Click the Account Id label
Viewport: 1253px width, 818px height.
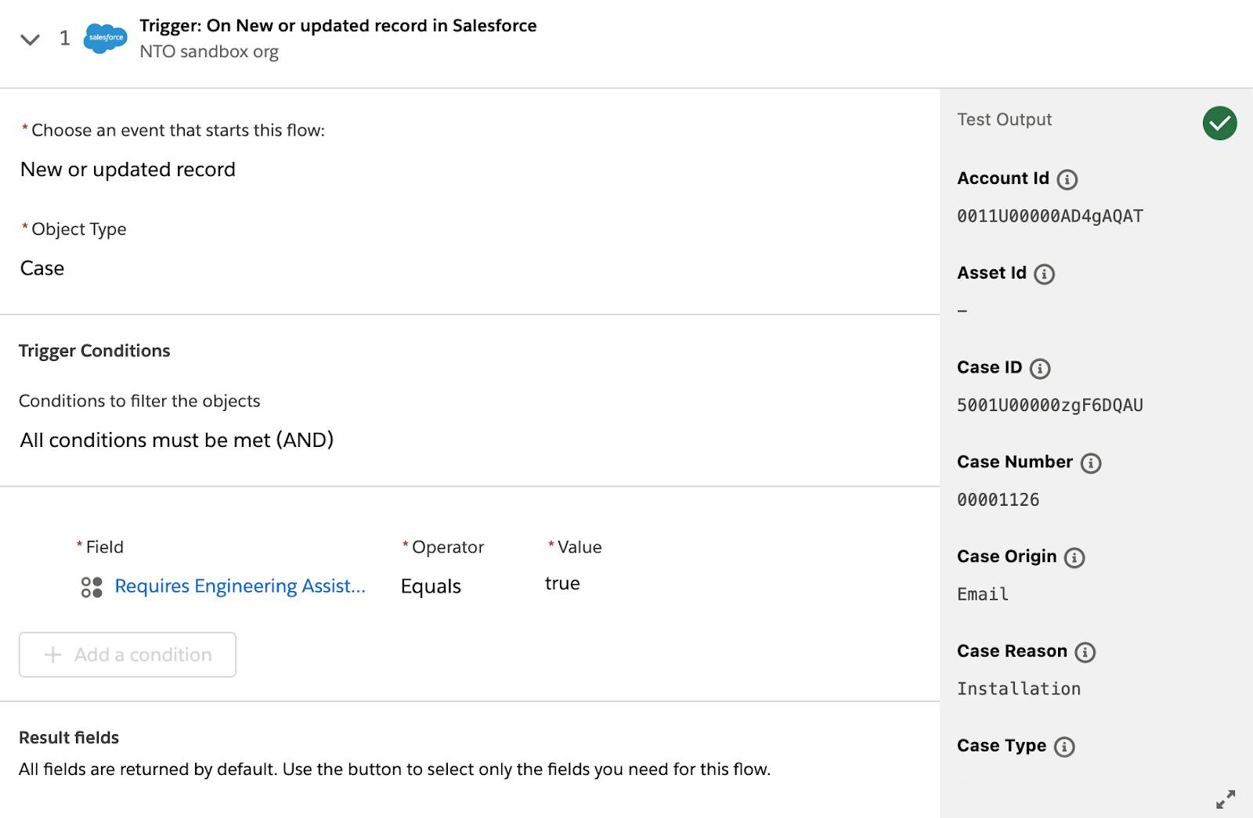pos(1003,178)
